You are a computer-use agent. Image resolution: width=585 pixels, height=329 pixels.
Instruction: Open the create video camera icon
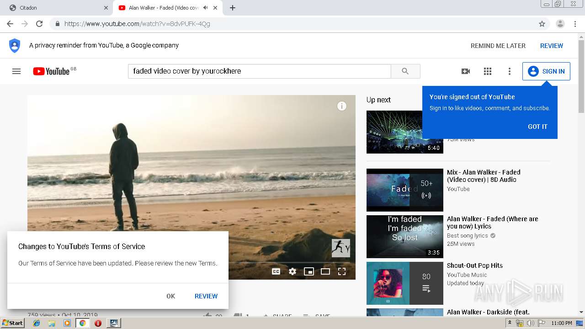466,71
